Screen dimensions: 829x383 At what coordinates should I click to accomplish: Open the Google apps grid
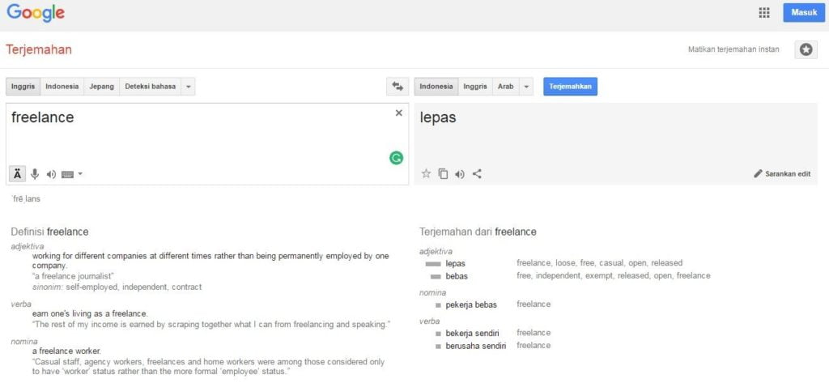[764, 13]
